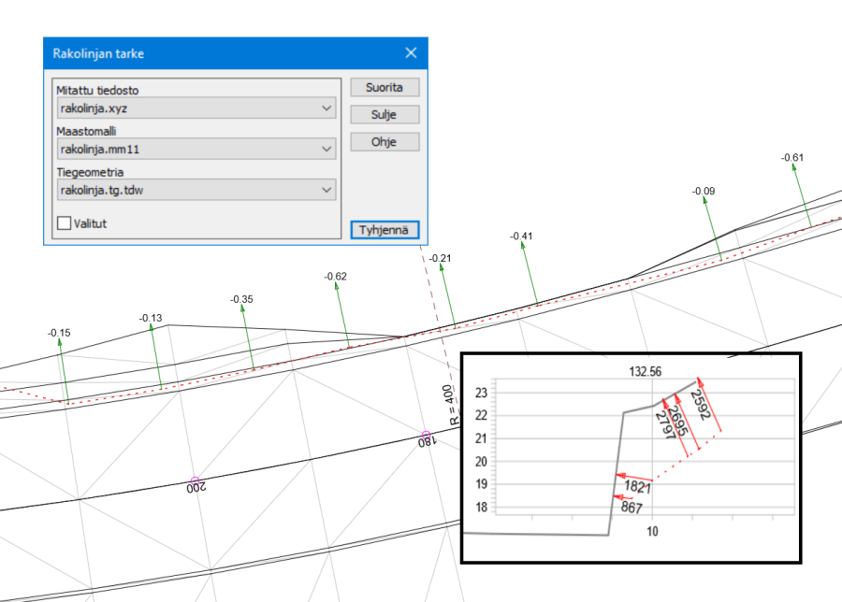Click the -0.15 deviation label
Viewport: 842px width, 602px height.
(x=59, y=333)
